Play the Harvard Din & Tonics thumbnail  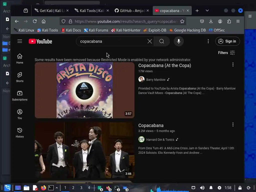(84, 150)
